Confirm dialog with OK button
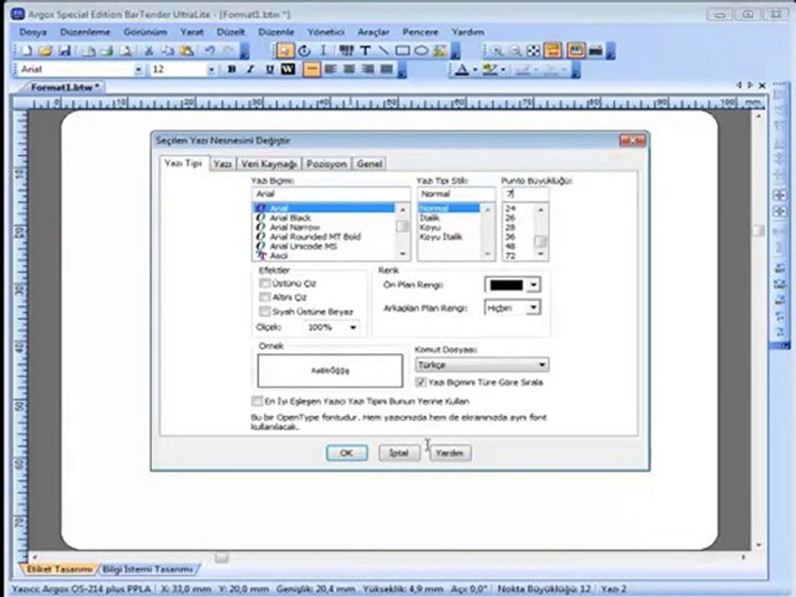 click(x=347, y=453)
